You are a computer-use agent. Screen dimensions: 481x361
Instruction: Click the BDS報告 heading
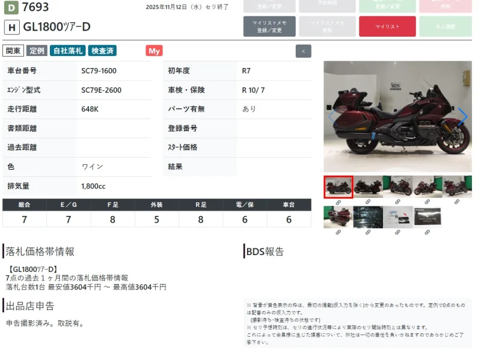(265, 251)
